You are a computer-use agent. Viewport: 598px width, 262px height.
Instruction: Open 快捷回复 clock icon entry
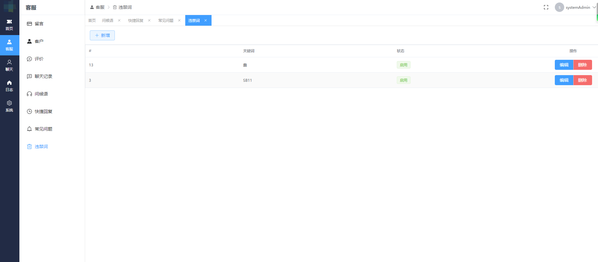click(x=29, y=111)
